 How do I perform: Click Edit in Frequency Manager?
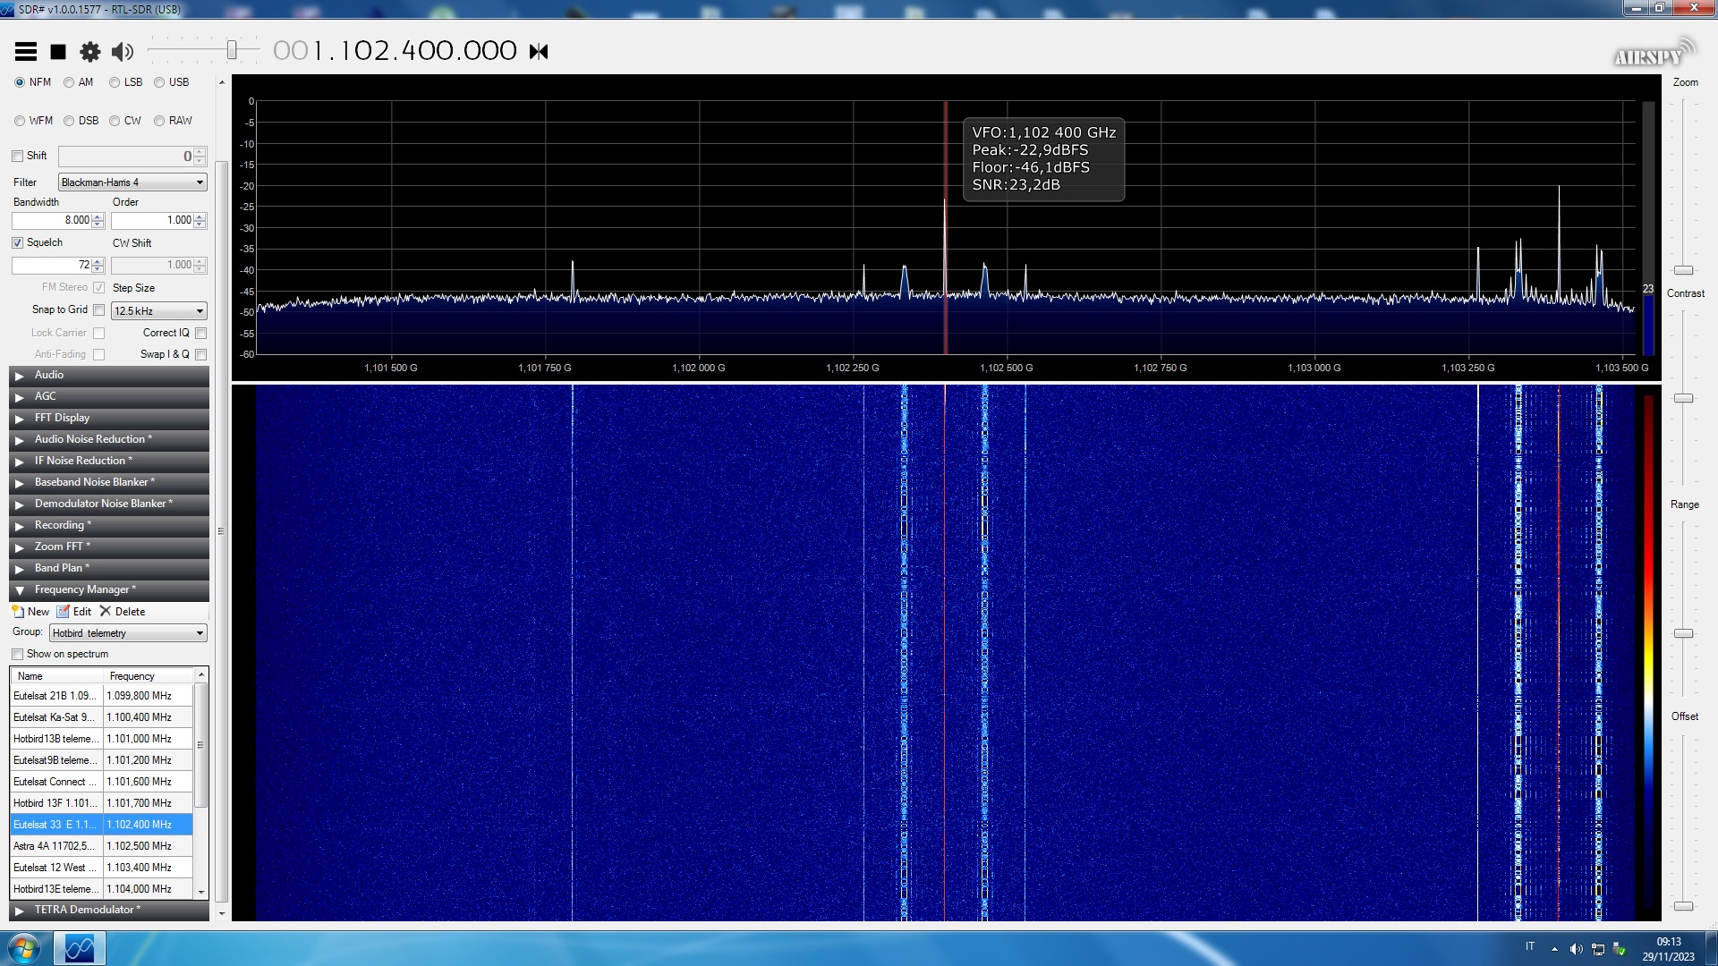pos(74,612)
